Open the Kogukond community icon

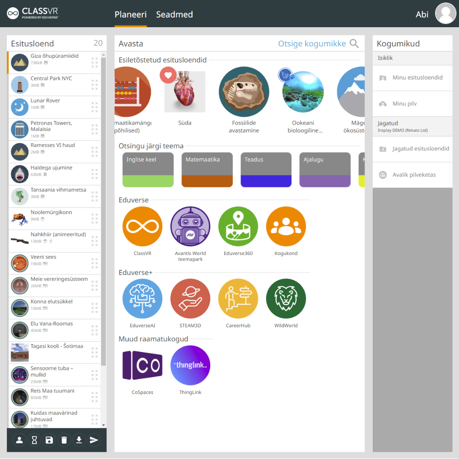(286, 226)
